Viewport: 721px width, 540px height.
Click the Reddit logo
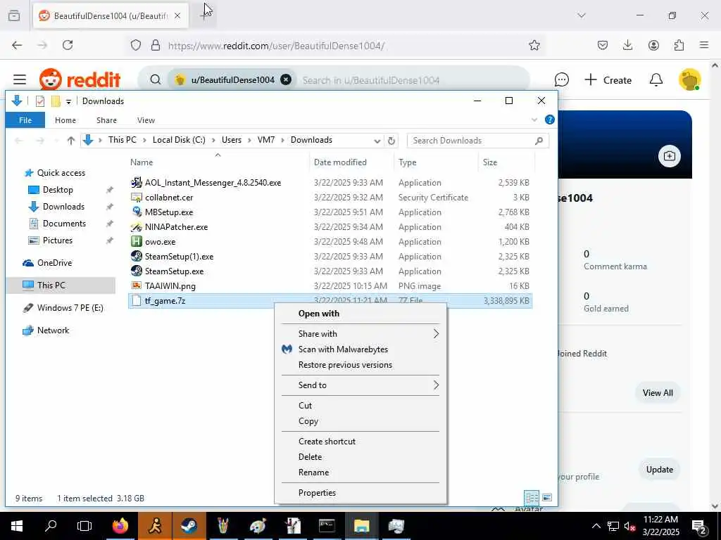(x=80, y=80)
